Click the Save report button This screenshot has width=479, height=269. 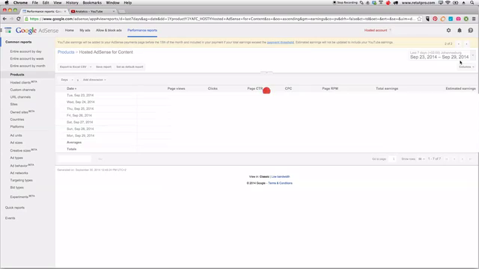pyautogui.click(x=103, y=67)
